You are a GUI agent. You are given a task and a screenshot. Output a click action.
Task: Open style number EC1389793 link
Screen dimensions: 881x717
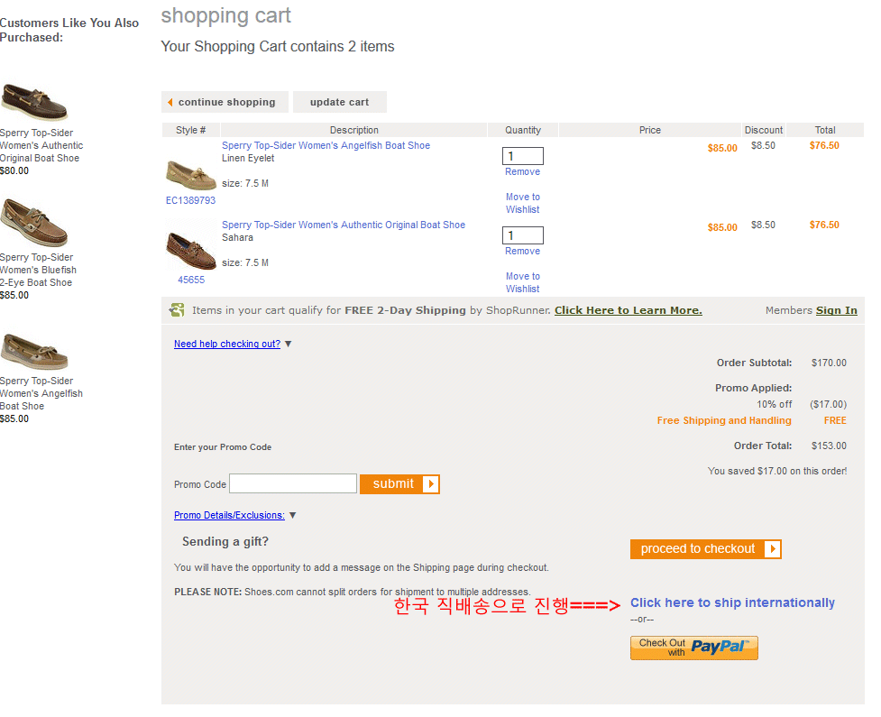(x=191, y=200)
